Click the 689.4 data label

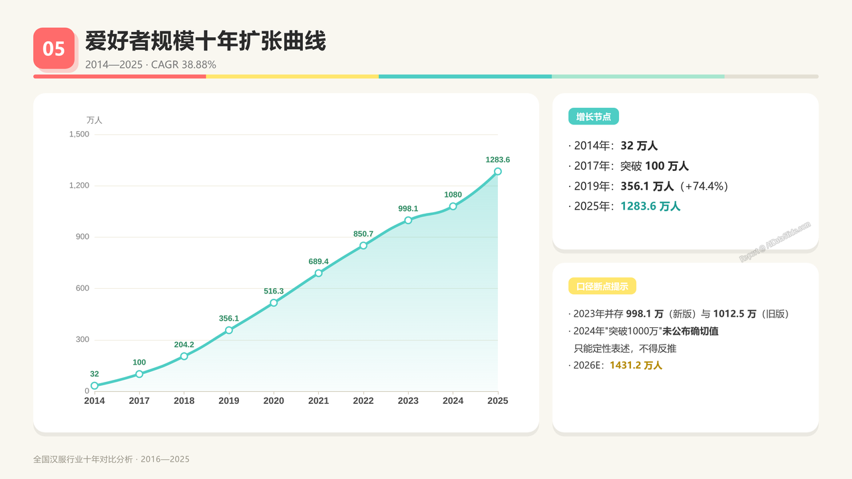coord(319,262)
